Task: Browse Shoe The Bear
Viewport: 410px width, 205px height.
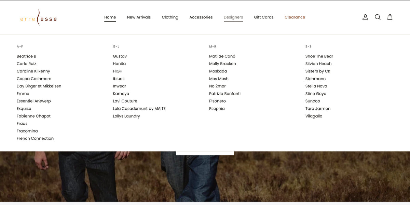Action: [x=319, y=56]
